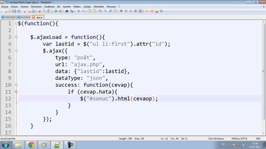Collapse the fold marker on line 3
This screenshot has height=149, width=266.
point(16,37)
